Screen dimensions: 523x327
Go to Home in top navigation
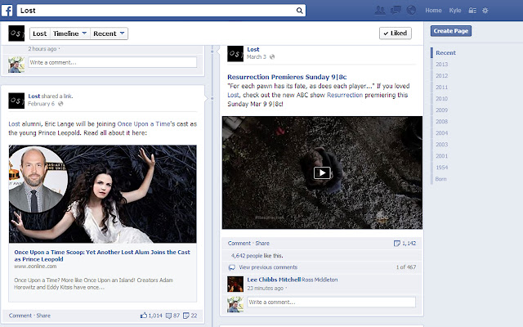click(x=433, y=11)
